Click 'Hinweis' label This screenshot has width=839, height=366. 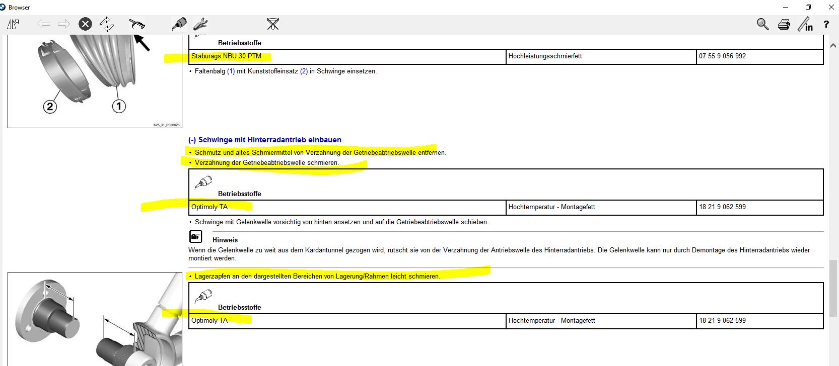(225, 240)
